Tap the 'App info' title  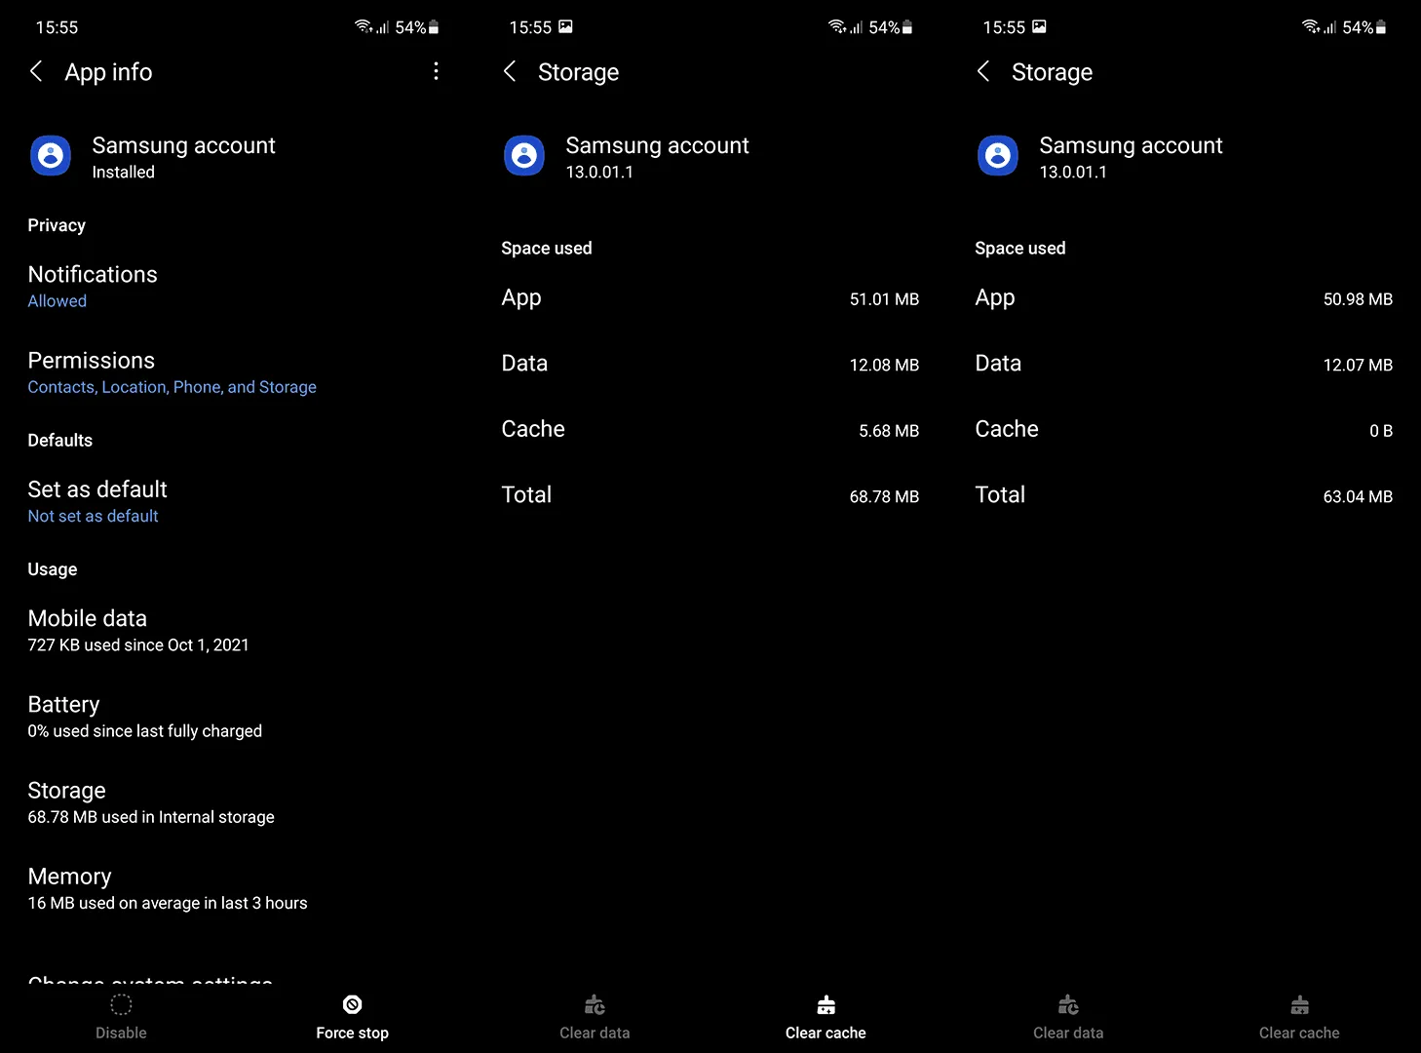pyautogui.click(x=108, y=72)
